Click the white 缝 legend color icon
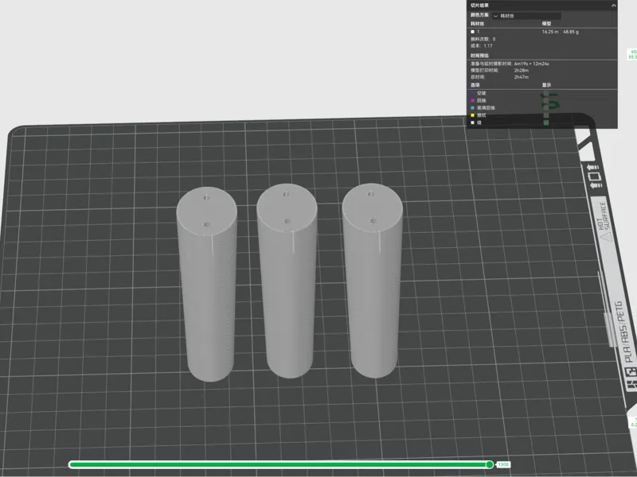 472,122
